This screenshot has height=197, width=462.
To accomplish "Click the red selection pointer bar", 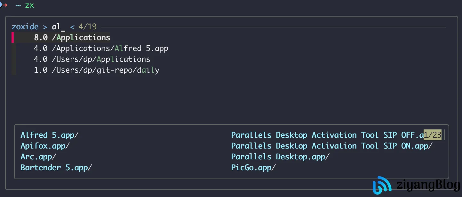I will pyautogui.click(x=13, y=38).
